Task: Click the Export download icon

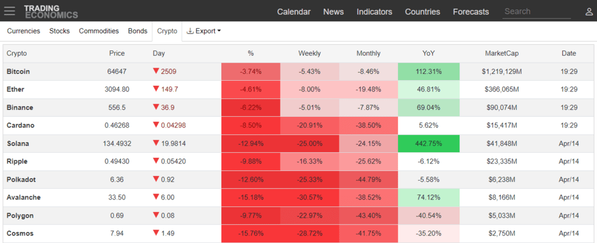Action: point(190,31)
